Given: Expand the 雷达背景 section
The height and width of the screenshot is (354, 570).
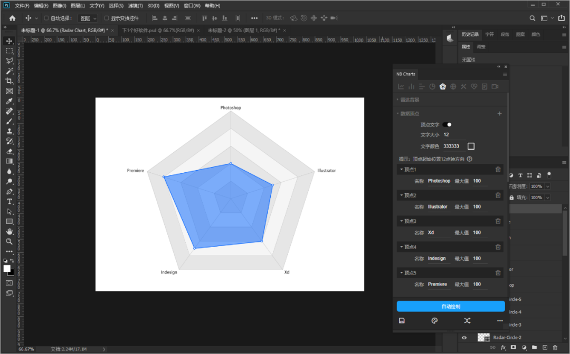Looking at the screenshot, I should click(x=410, y=100).
